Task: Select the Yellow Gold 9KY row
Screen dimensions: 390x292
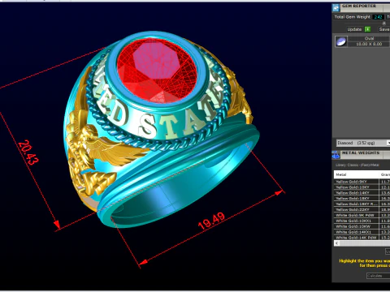Action: [362, 182]
